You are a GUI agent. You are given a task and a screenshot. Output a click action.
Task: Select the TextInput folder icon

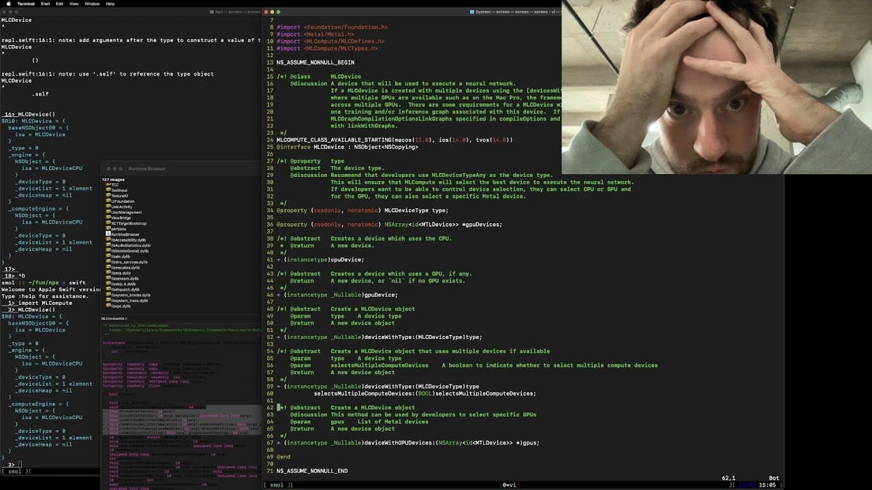108,190
